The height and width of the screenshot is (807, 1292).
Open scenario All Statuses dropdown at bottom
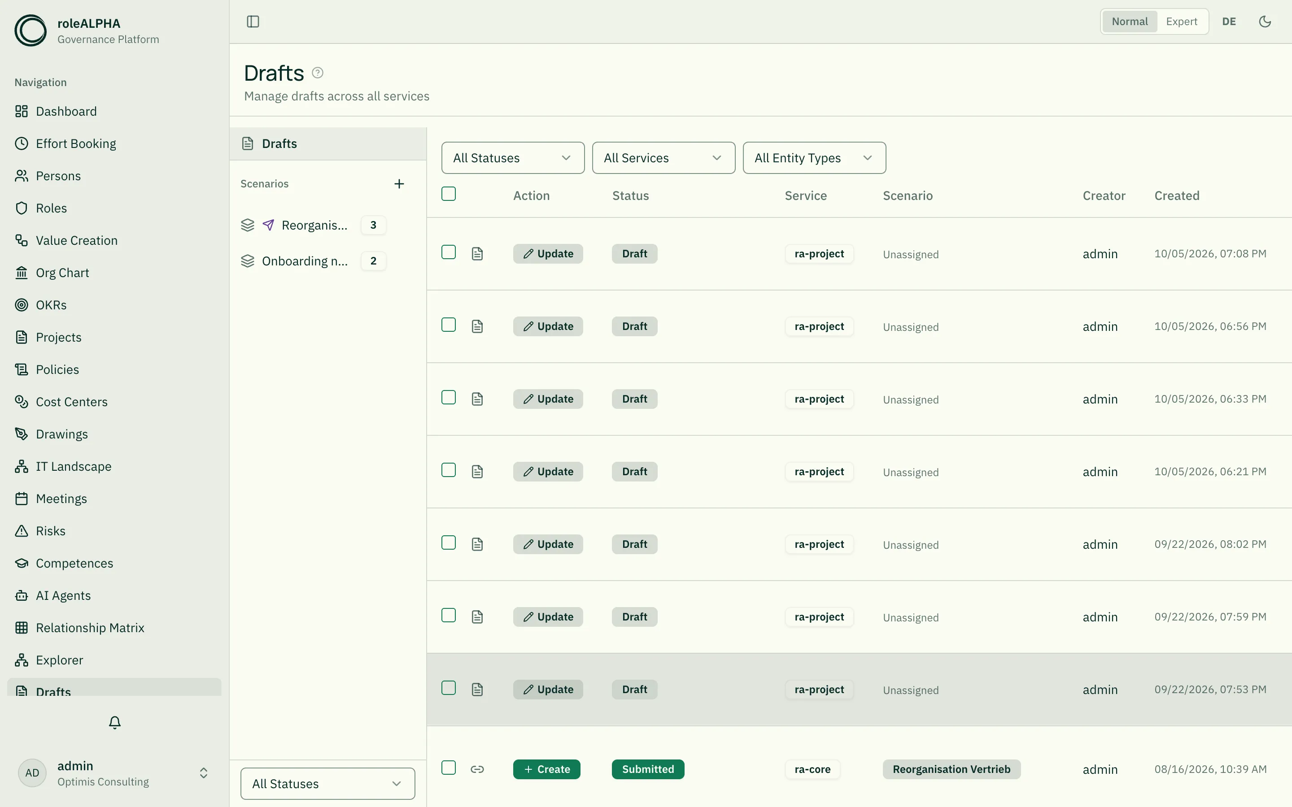pos(327,784)
